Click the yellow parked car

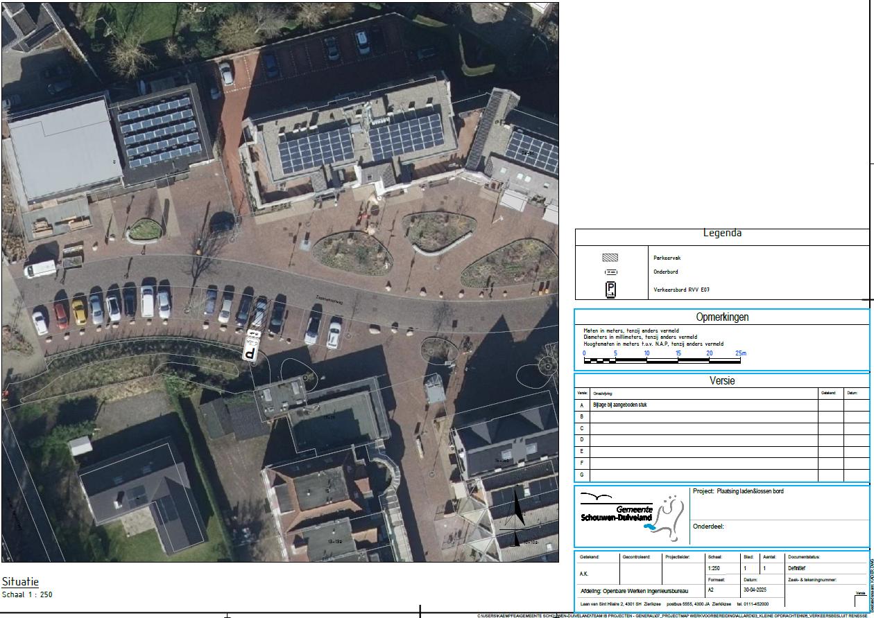pos(79,312)
